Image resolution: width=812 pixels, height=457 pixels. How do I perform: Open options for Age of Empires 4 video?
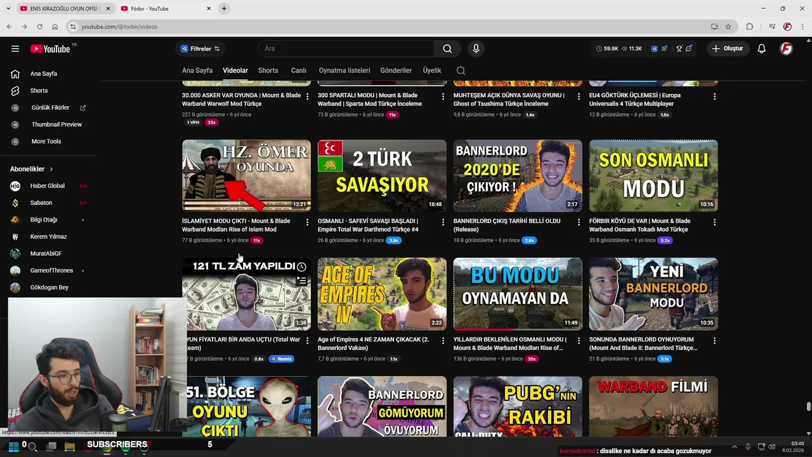pyautogui.click(x=443, y=341)
